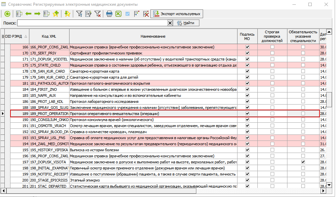Screen dimensions: 336x197
Task: Toggle Строгая проверка должностей for row 171
Action: click(272, 59)
